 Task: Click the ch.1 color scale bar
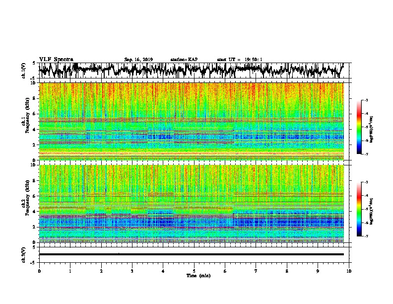pyautogui.click(x=359, y=127)
